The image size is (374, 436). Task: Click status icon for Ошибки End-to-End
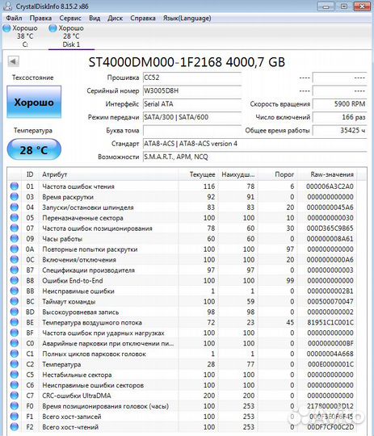[x=15, y=280]
